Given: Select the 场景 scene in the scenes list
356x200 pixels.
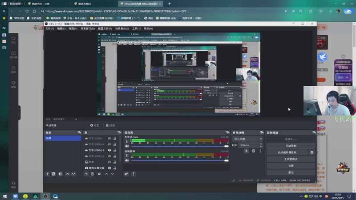Looking at the screenshot, I should [x=63, y=138].
